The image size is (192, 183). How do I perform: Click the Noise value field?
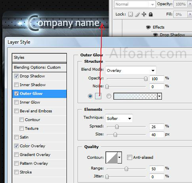coord(157,87)
